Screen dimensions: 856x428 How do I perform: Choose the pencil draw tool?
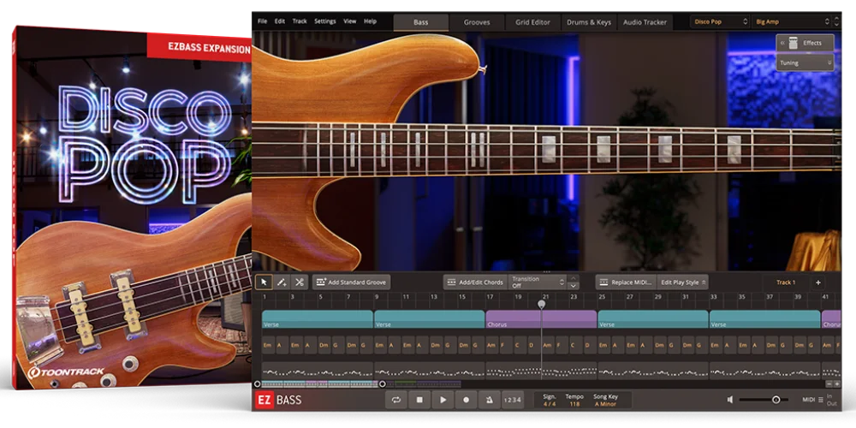pos(282,282)
